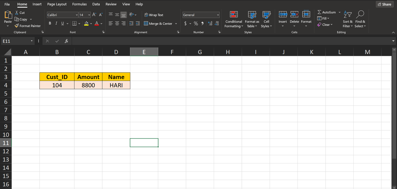Screen dimensions: 397x189
Task: Click the Merge & Center button
Action: pos(158,24)
